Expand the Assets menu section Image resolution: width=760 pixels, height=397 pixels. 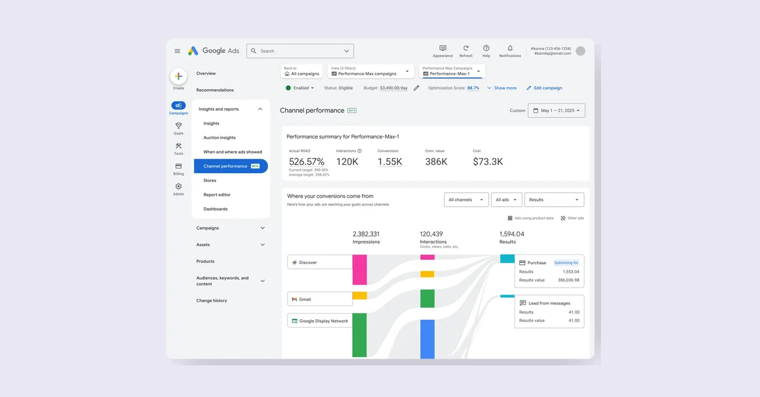click(263, 245)
